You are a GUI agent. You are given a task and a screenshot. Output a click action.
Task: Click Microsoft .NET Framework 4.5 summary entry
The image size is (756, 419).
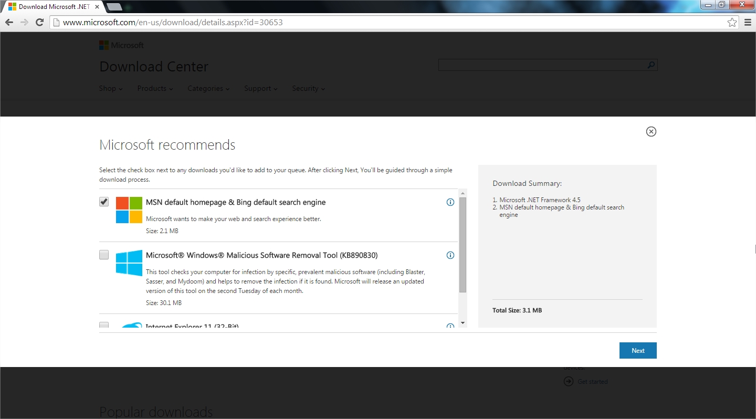540,200
